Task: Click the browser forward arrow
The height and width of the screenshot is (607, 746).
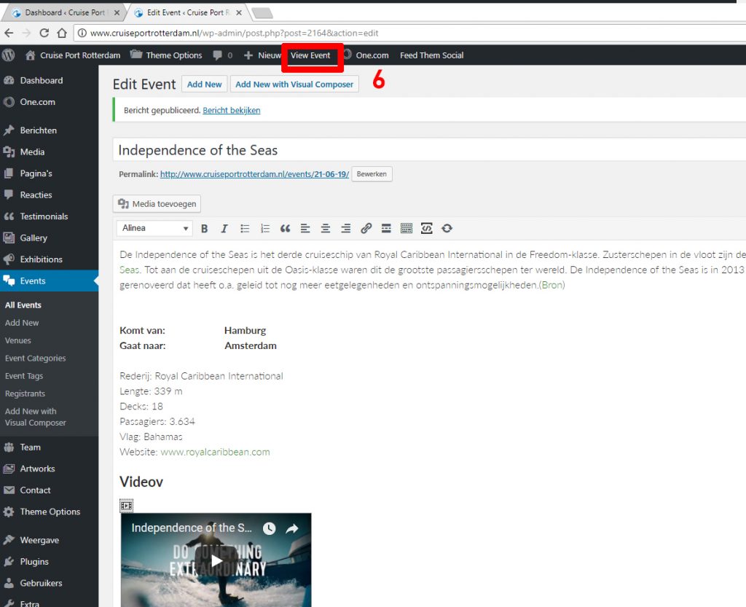Action: click(x=26, y=33)
